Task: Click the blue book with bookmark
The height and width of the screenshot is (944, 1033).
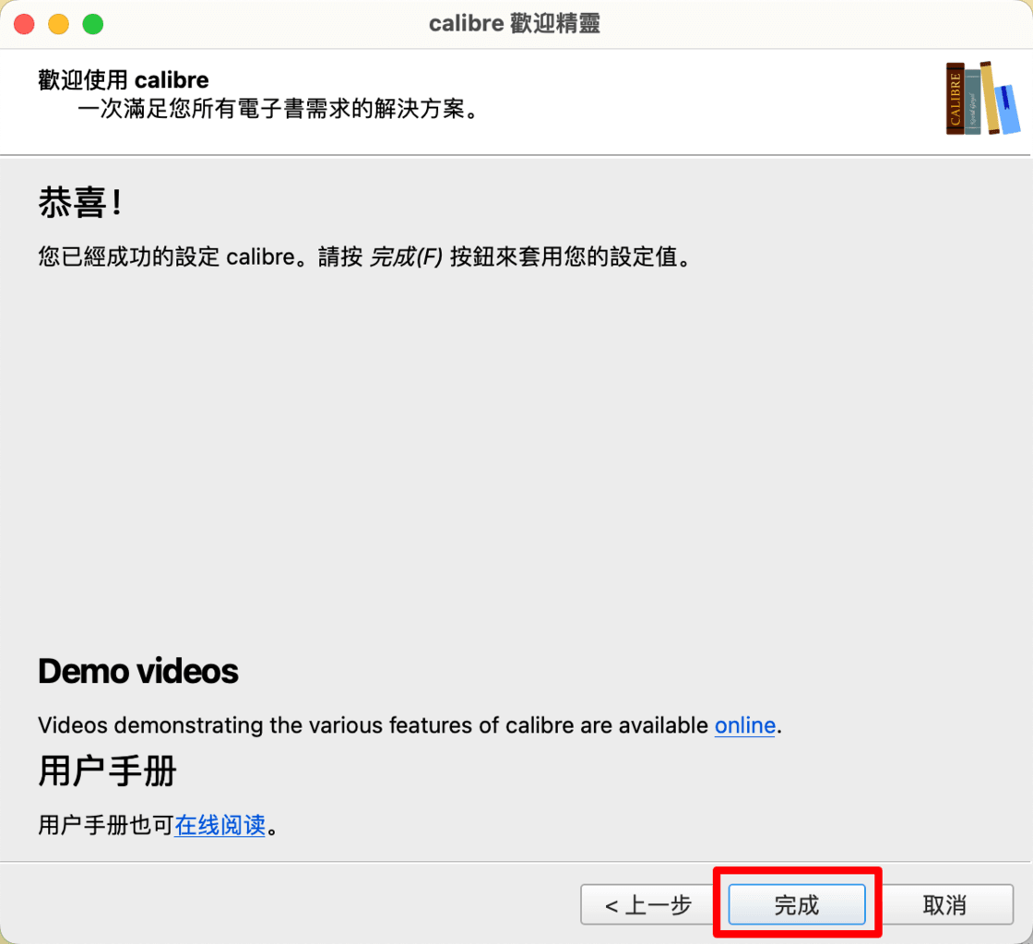Action: point(1010,109)
